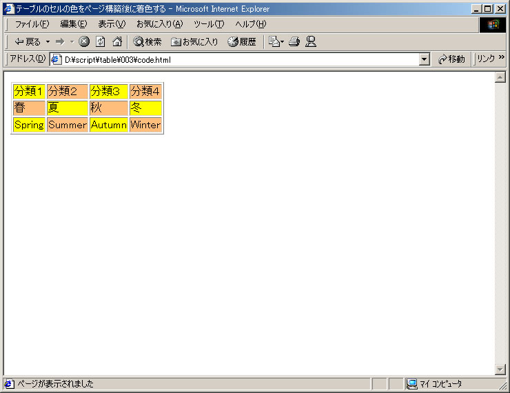Open the Forward button history dropdown arrow
The image size is (510, 393).
[x=72, y=41]
